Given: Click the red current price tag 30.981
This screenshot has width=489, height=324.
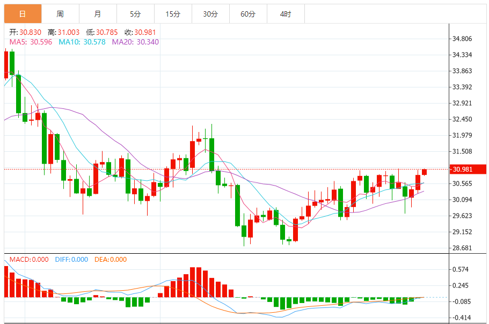Looking at the screenshot, I should [468, 169].
